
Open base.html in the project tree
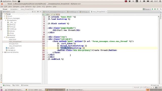12,39
